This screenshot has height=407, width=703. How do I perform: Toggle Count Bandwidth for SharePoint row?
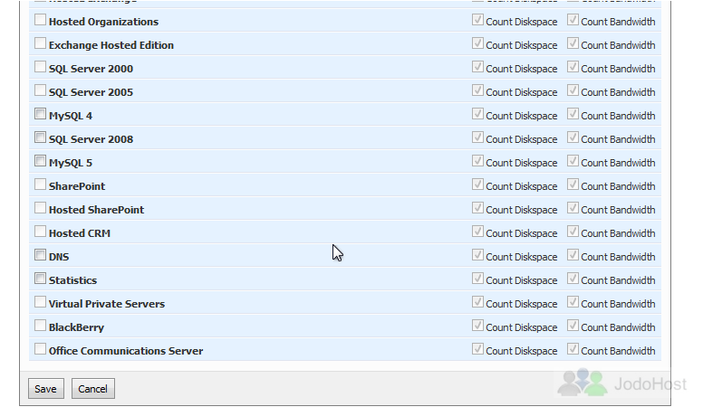(573, 185)
